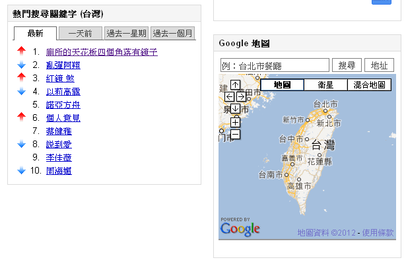Screen dimensions: 406x262
Task: Open the 使用條款 link on map
Action: pyautogui.click(x=378, y=233)
